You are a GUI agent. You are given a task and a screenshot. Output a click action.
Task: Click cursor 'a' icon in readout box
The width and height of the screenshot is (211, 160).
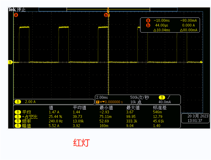(x=148, y=21)
